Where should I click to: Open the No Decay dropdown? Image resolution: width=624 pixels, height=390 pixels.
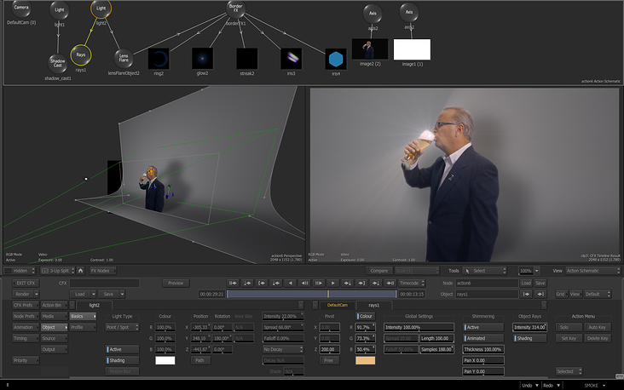283,349
